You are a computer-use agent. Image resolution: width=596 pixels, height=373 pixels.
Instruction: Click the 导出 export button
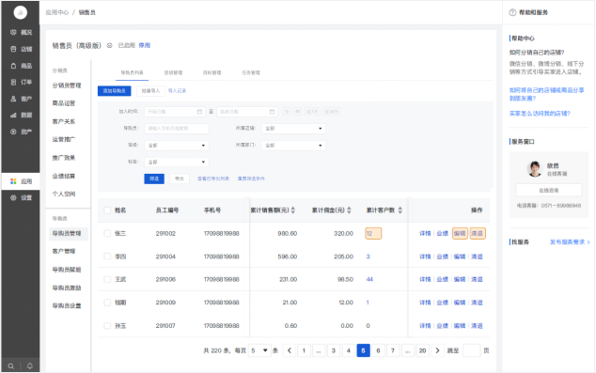179,179
